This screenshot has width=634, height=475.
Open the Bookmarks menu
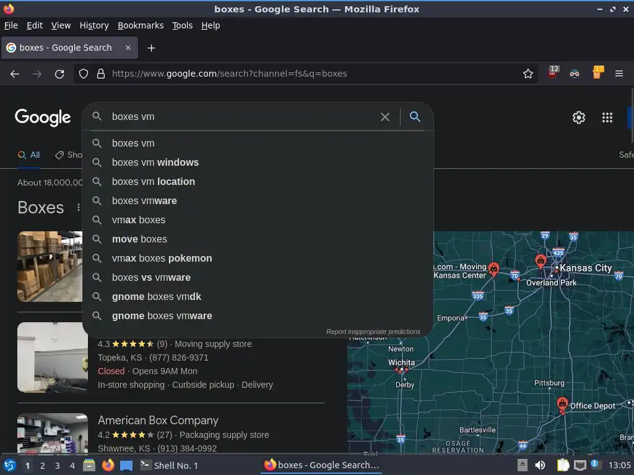(141, 25)
